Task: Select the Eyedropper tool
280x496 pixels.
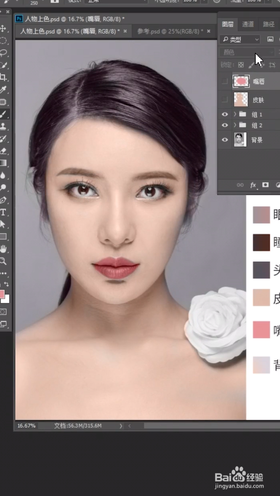Action: pos(3,90)
